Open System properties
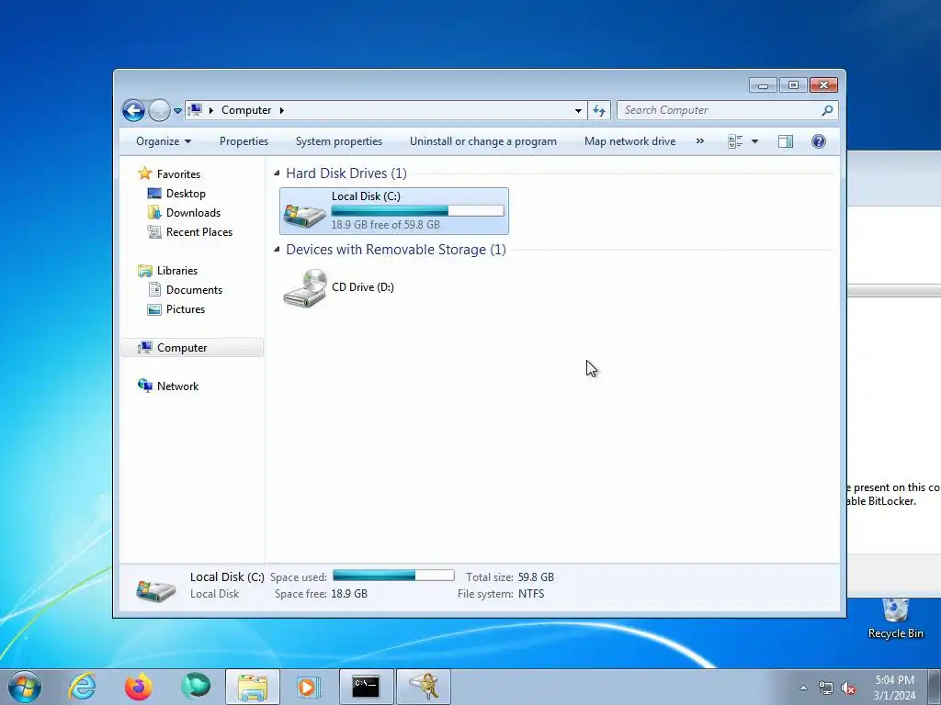This screenshot has width=941, height=705. [338, 141]
